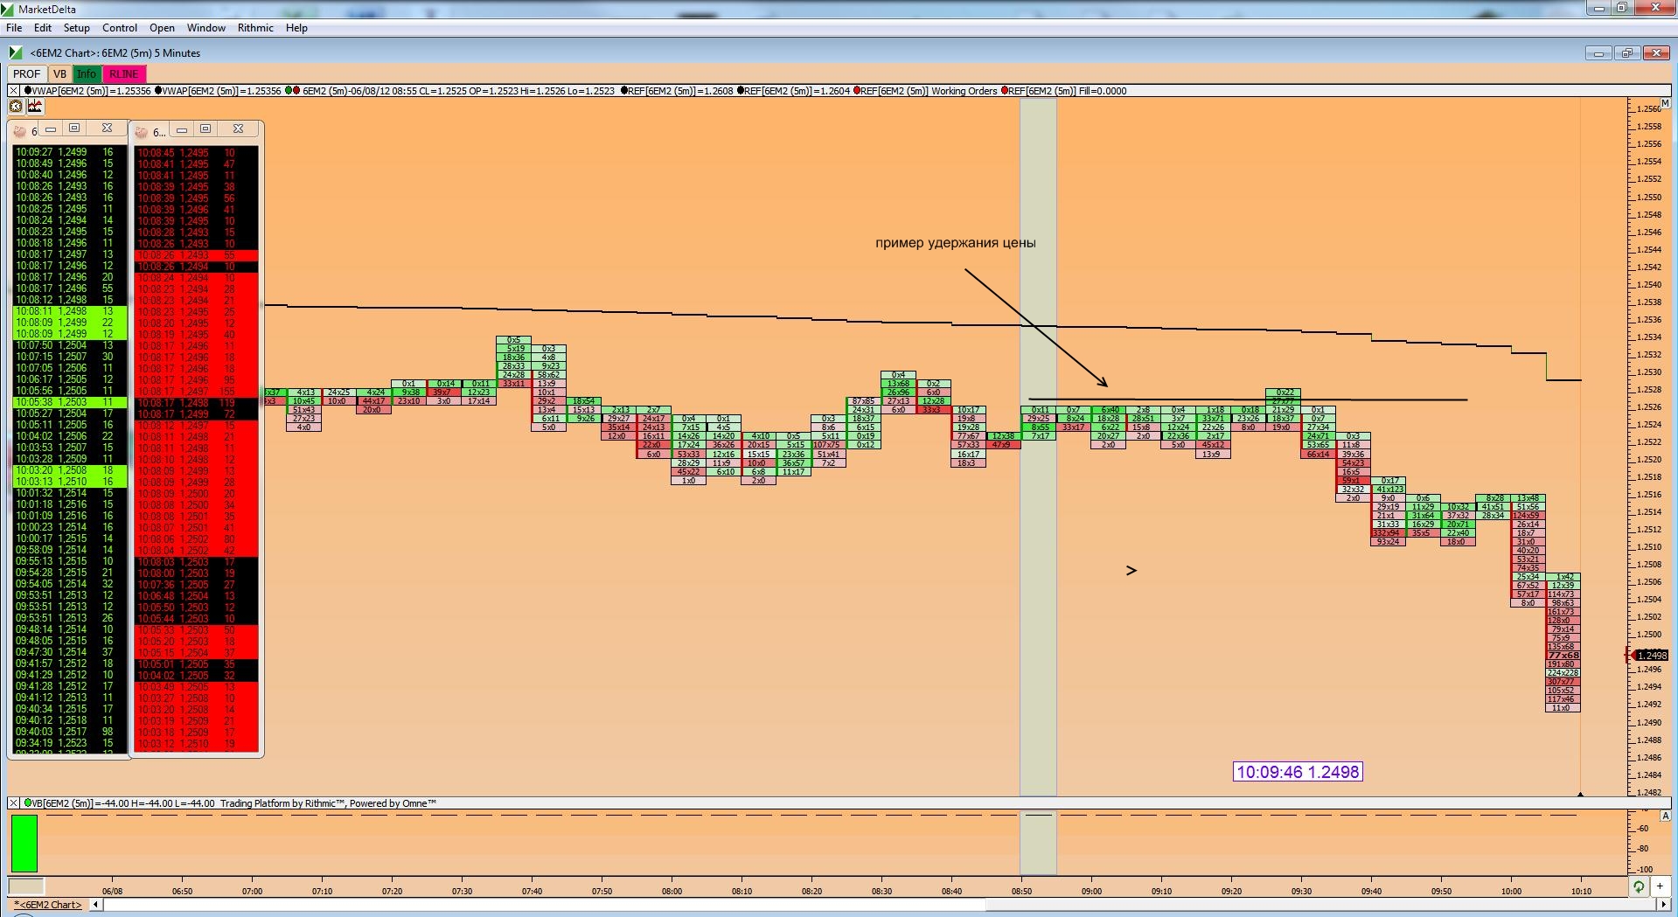This screenshot has height=917, width=1678.
Task: Click the VB button
Action: click(x=59, y=74)
